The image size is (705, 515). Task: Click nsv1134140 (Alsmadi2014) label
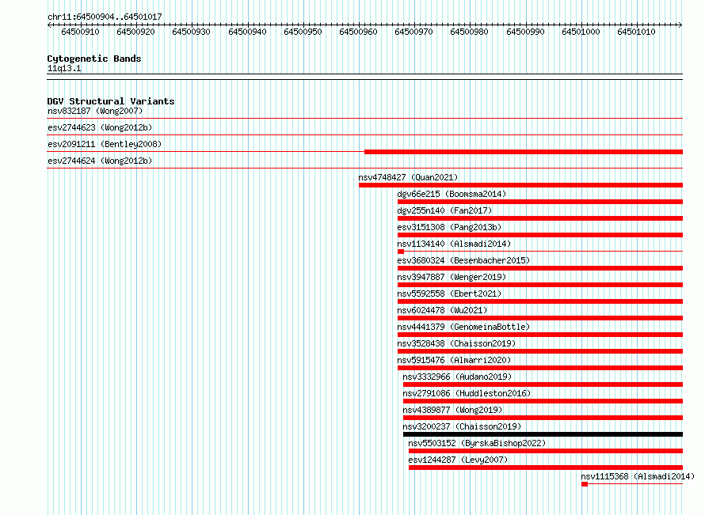pyautogui.click(x=454, y=244)
